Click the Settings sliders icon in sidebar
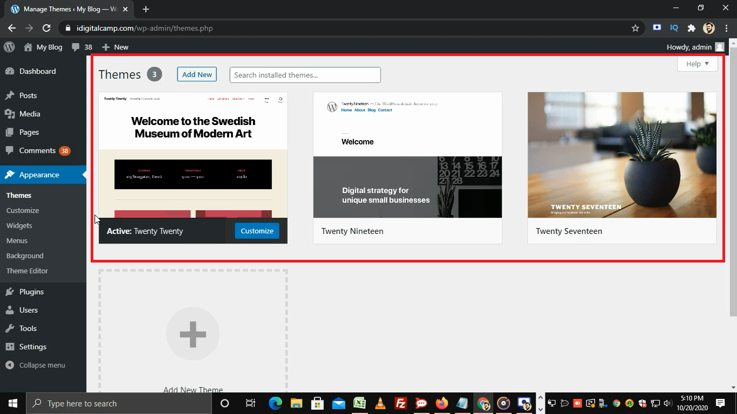Screen dimensions: 737x414 click(10, 347)
